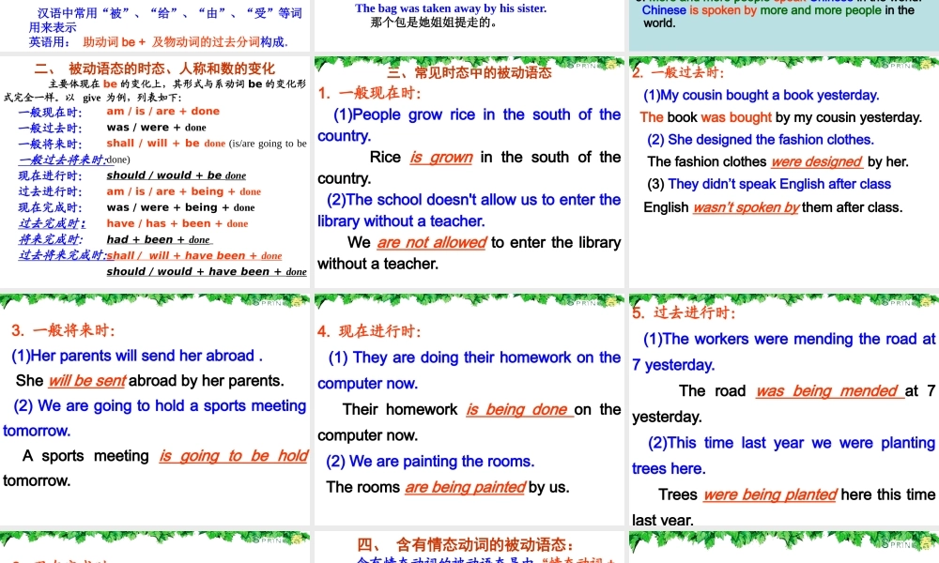
Task: Click '(1) They are doing their homework on the'
Action: [x=474, y=358]
